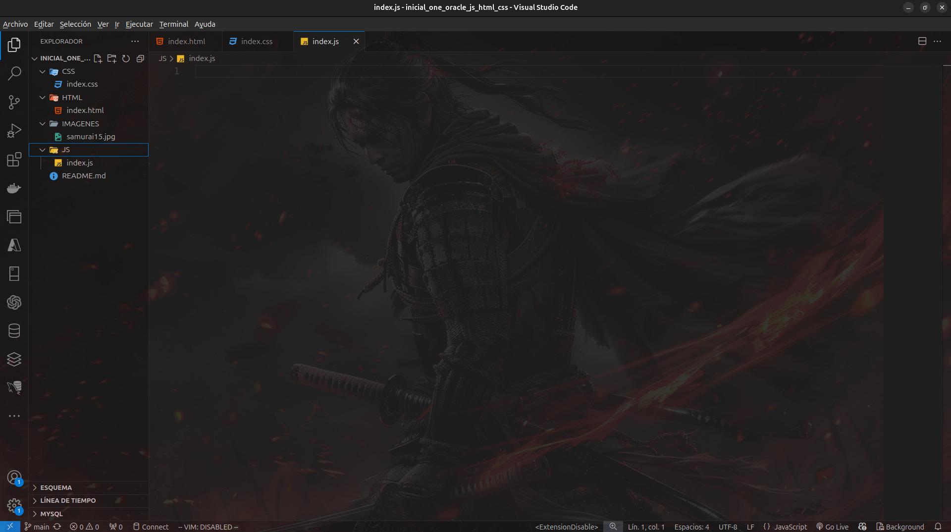Image resolution: width=951 pixels, height=532 pixels.
Task: Open the Ayuda menu
Action: pyautogui.click(x=205, y=24)
